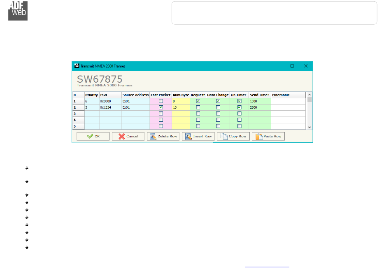Select Source Address cell in row 2
391x269 pixels.
coord(136,107)
